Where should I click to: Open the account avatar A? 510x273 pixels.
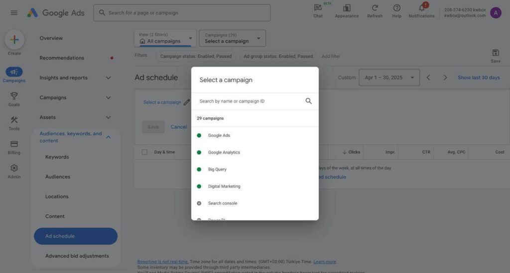[496, 12]
